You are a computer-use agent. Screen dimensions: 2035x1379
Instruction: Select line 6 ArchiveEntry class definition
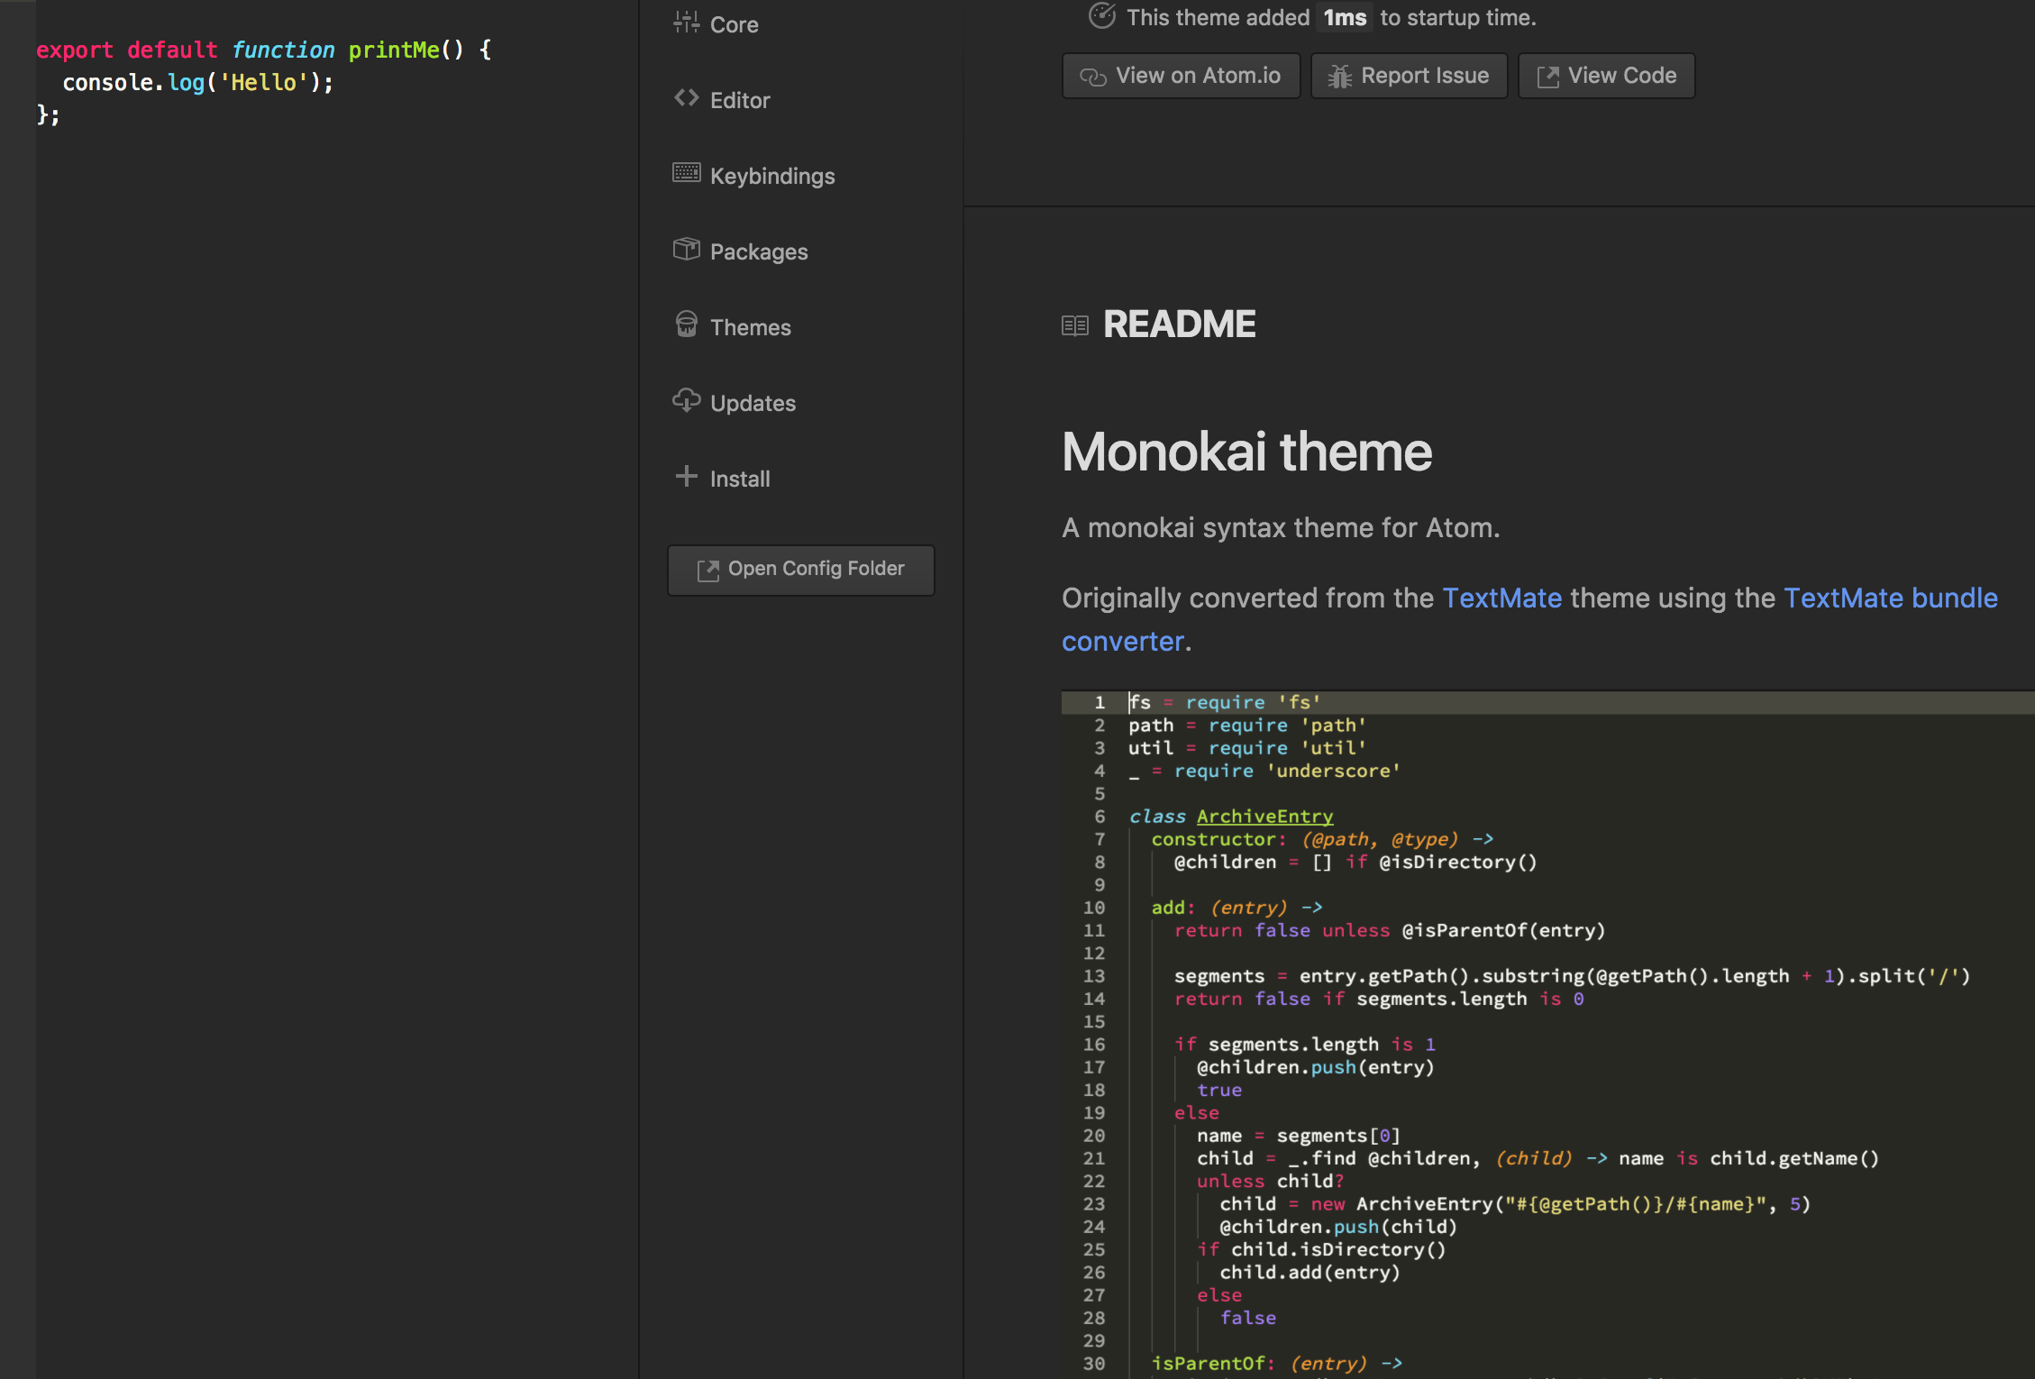tap(1230, 816)
